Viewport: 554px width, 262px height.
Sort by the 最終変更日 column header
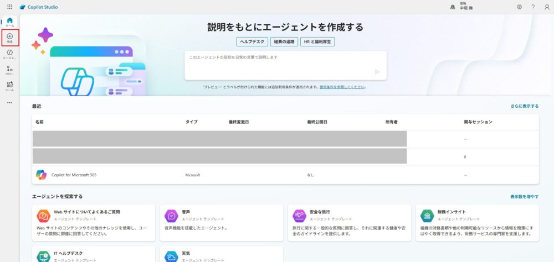(239, 122)
